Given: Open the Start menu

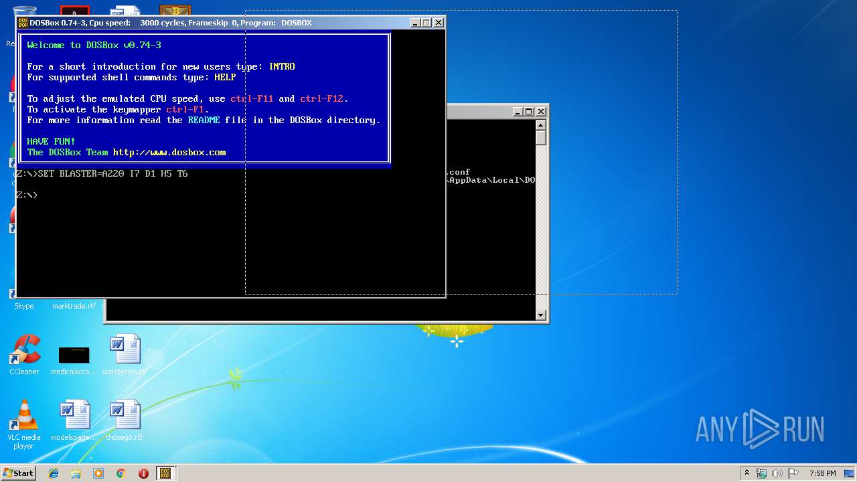Looking at the screenshot, I should pyautogui.click(x=18, y=473).
